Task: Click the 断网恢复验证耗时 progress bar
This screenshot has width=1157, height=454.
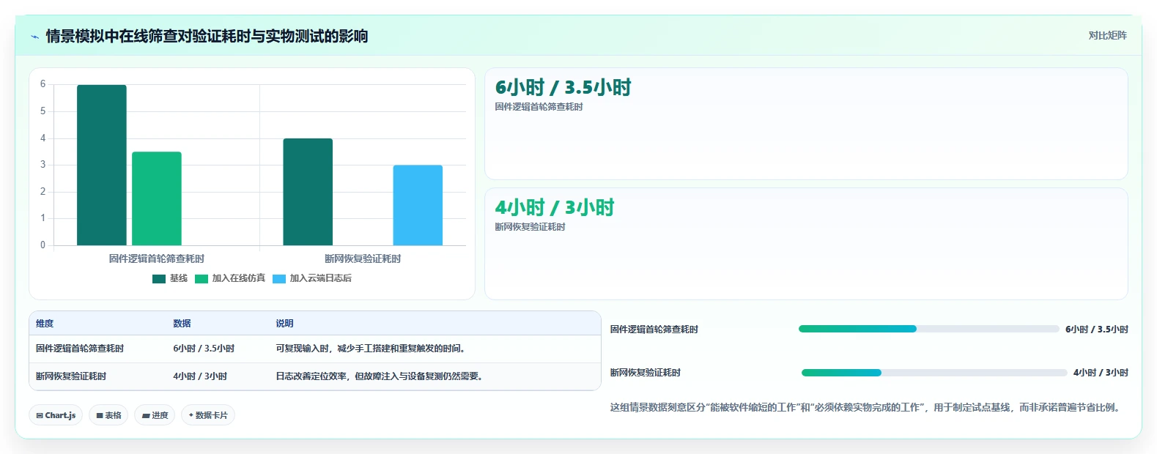Action: click(934, 373)
